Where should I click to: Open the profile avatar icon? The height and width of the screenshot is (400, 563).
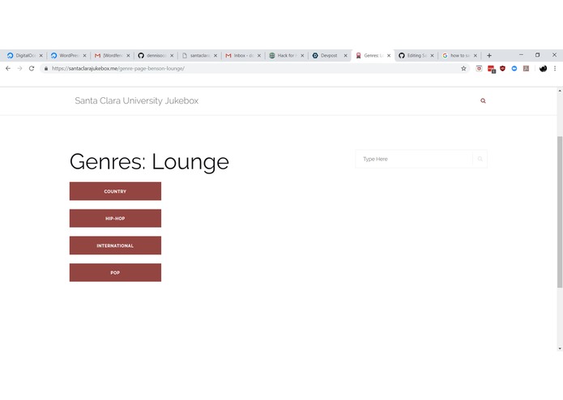(543, 68)
